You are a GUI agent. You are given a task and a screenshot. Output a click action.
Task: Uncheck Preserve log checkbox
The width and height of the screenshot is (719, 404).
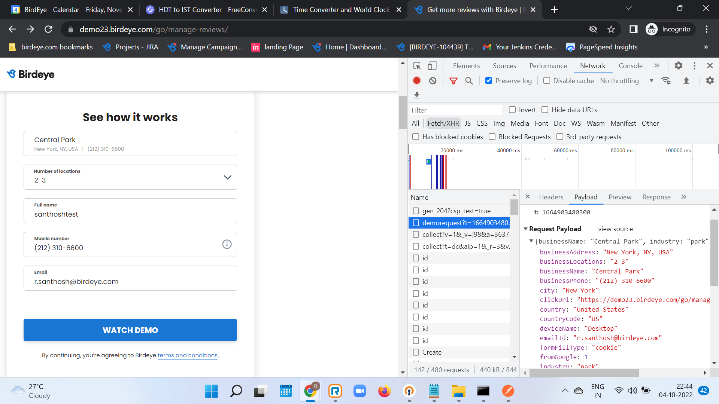click(489, 81)
